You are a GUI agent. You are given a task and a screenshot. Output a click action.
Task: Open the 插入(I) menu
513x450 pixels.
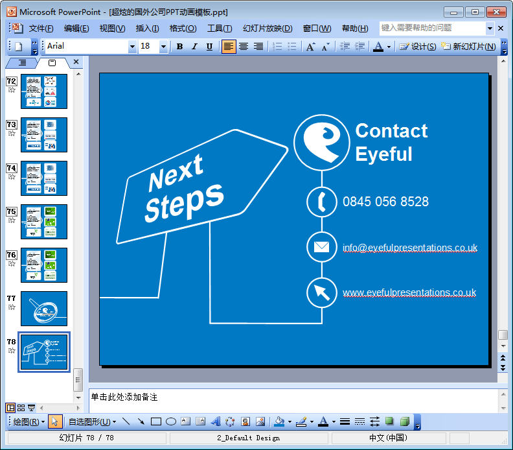tap(147, 29)
